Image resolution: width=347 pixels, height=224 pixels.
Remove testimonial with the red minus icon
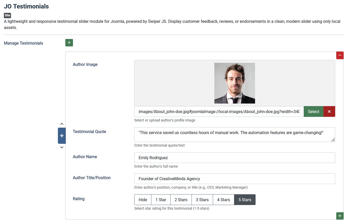[x=340, y=55]
